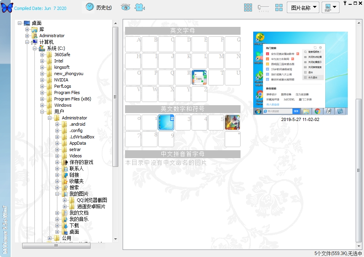Screen dimensions: 364x257
Task: Open the thumbnail in letter S cell
Action: coord(199,77)
